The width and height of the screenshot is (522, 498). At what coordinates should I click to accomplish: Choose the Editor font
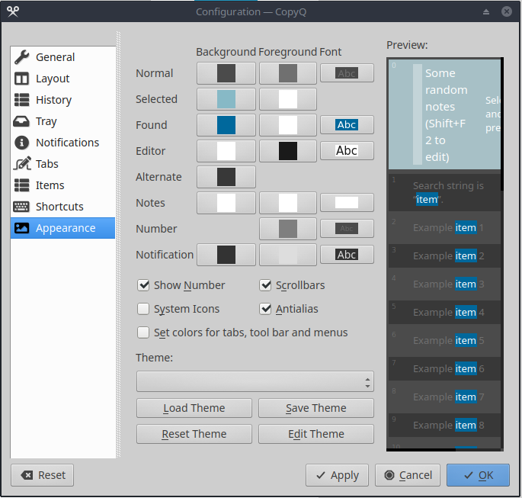347,151
